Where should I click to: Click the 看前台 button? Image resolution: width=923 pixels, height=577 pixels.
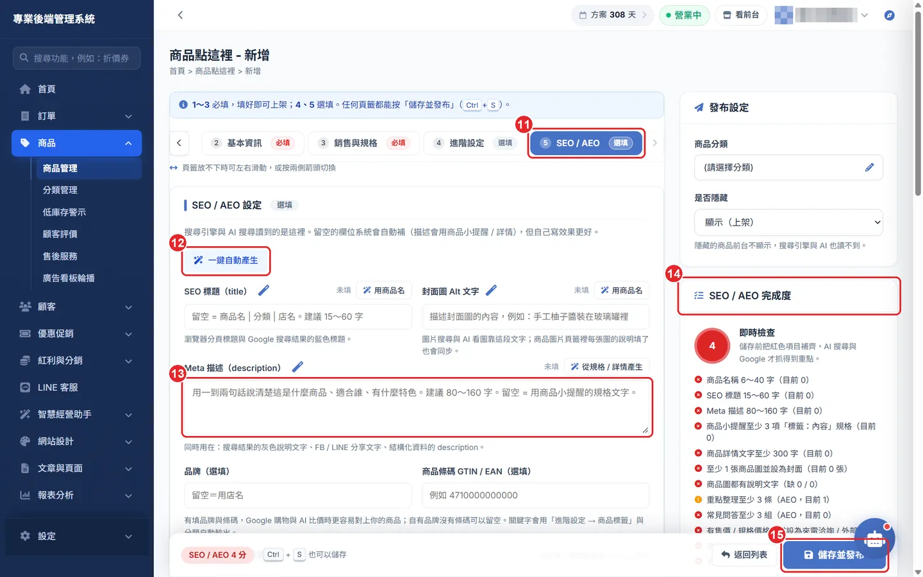tap(741, 15)
